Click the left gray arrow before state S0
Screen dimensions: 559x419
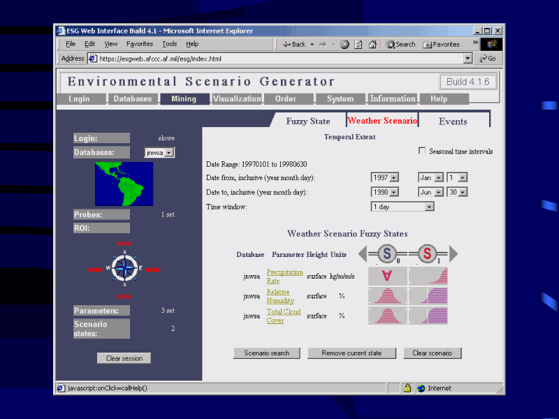[365, 253]
